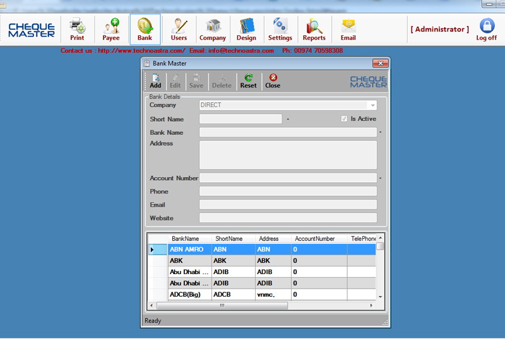Click the red Close toolbar button
The width and height of the screenshot is (505, 339).
[273, 81]
